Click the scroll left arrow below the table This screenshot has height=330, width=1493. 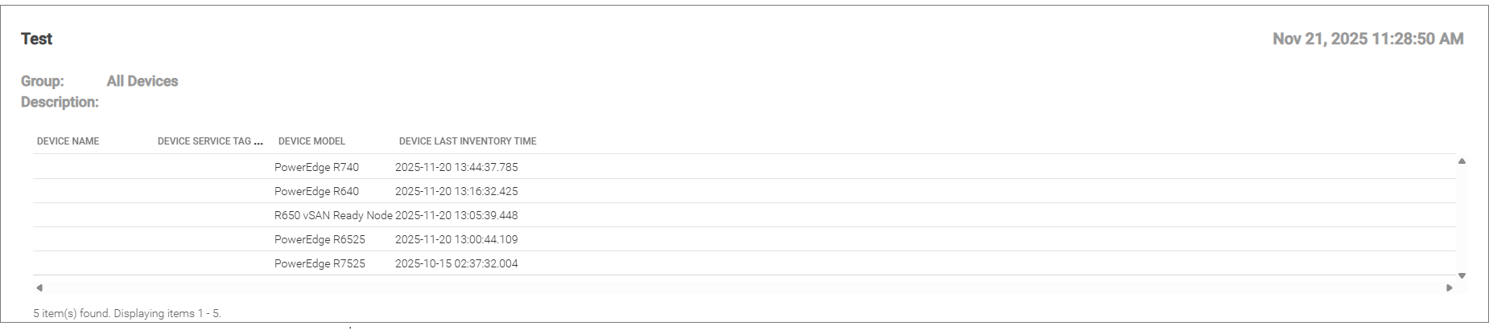(x=39, y=287)
